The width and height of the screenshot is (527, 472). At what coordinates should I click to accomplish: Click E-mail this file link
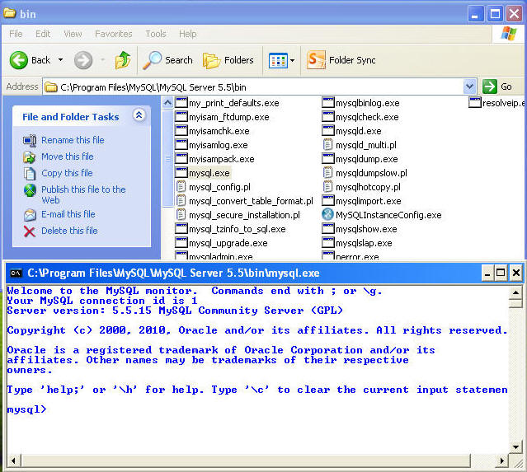point(68,214)
